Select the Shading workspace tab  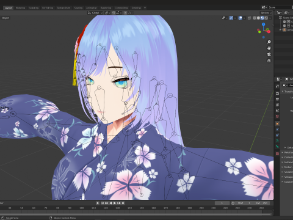click(78, 8)
